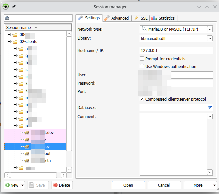Enable Use Windows authentication checkbox
Screen dimensions: 219x194
pyautogui.click(x=142, y=66)
